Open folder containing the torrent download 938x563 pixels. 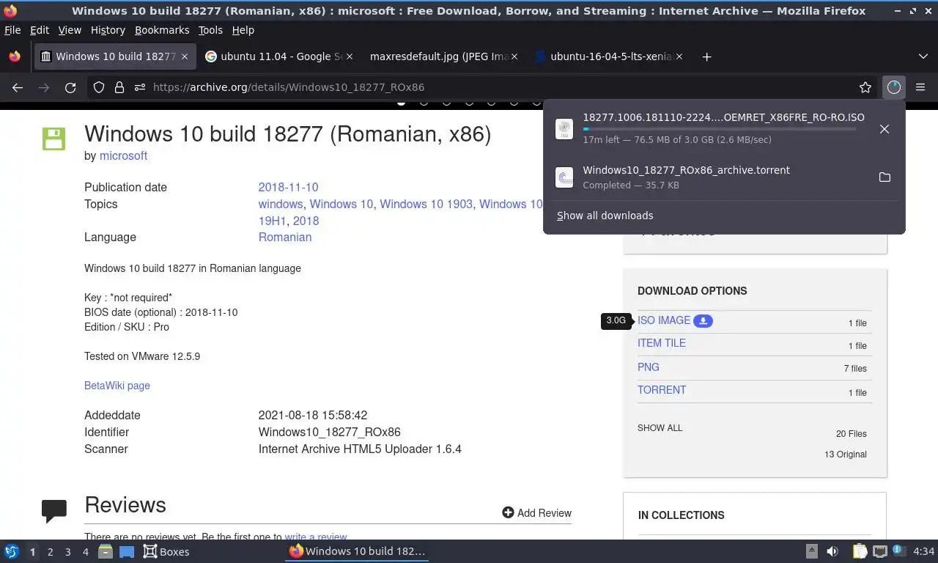point(885,177)
